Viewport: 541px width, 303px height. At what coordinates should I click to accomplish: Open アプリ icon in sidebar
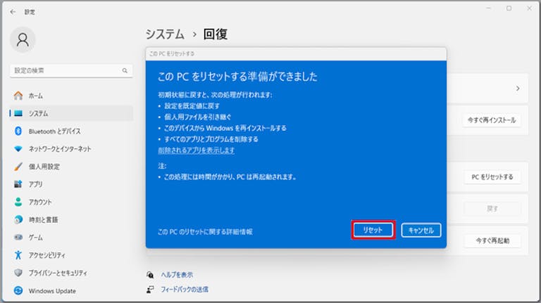point(18,184)
